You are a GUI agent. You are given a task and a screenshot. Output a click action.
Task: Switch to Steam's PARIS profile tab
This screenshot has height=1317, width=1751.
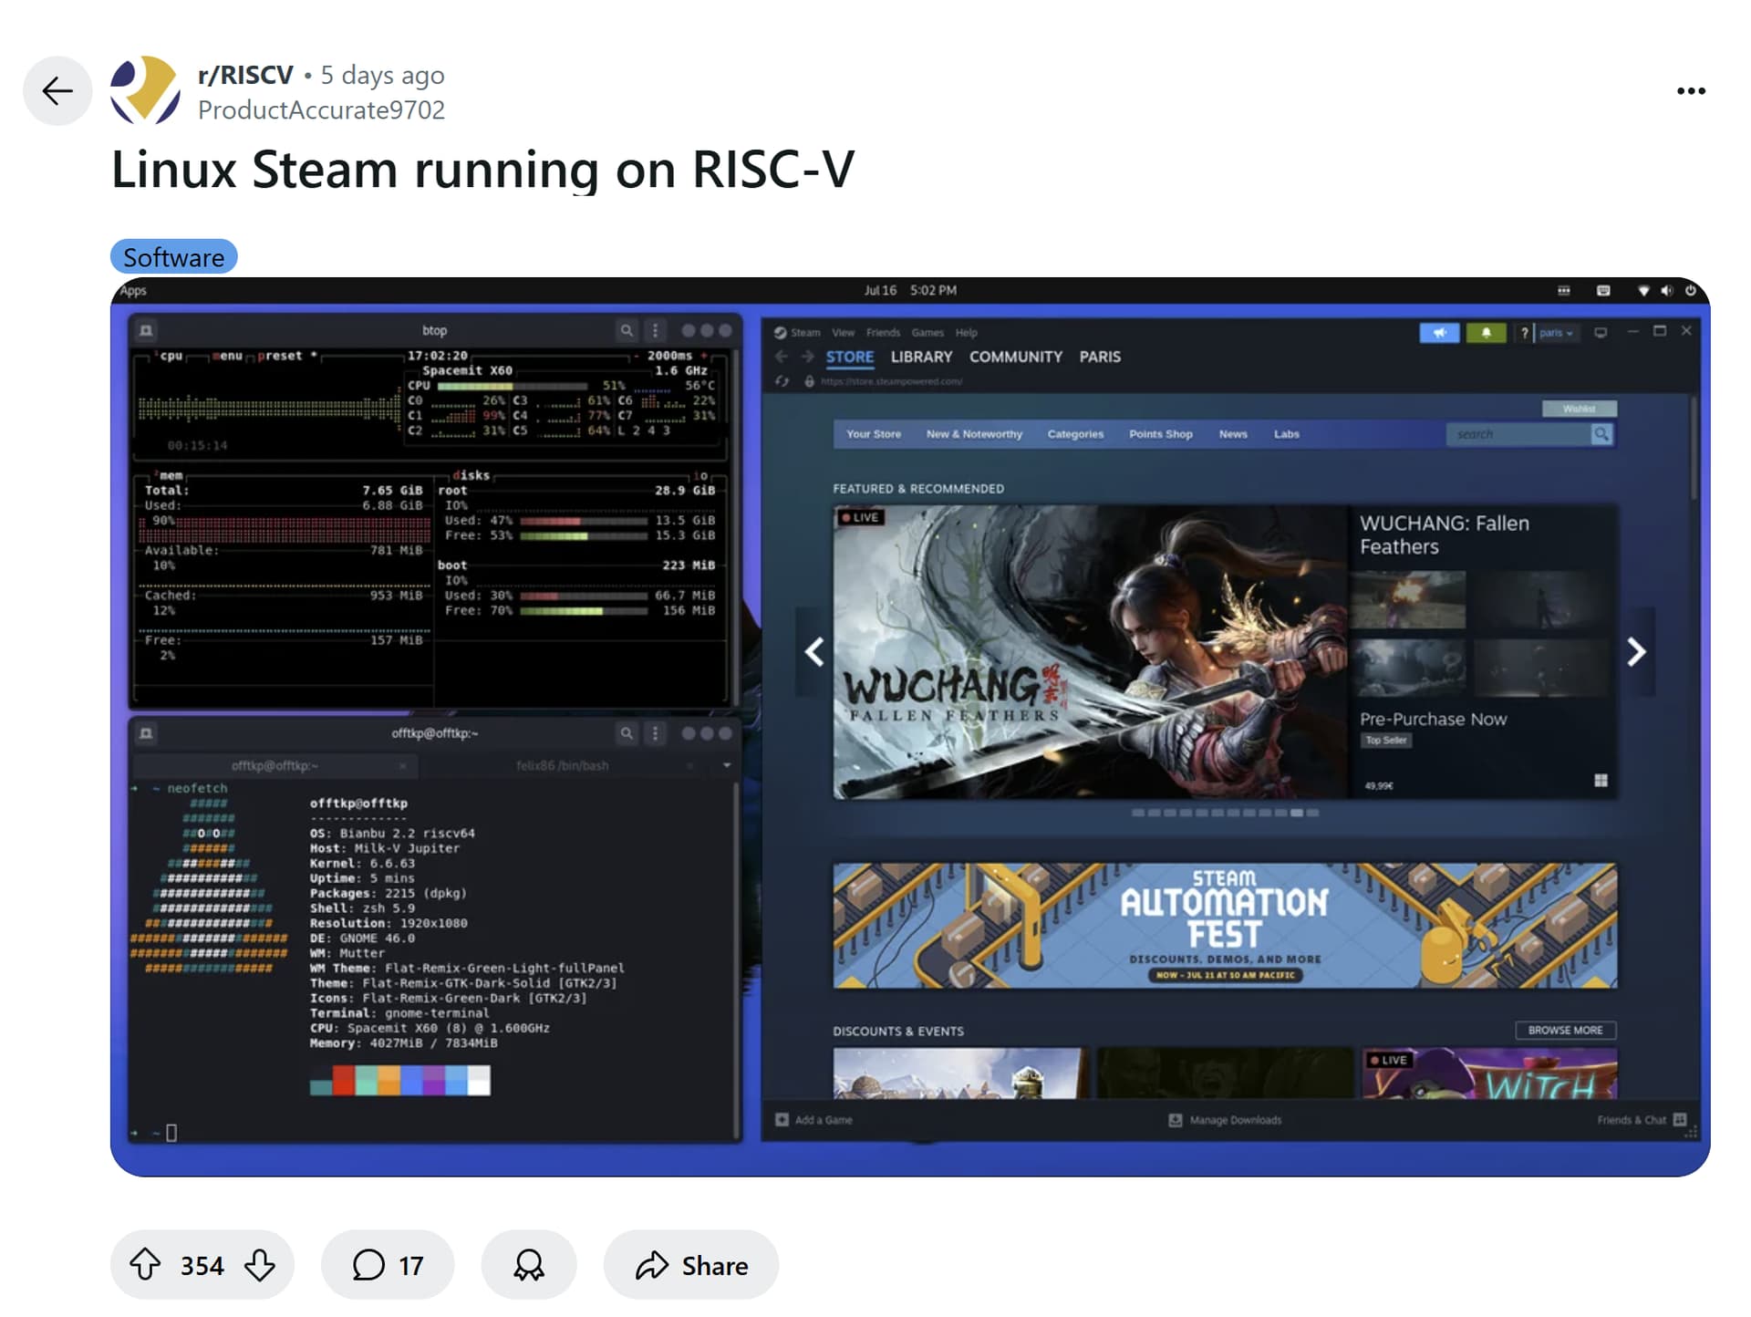pos(1100,357)
